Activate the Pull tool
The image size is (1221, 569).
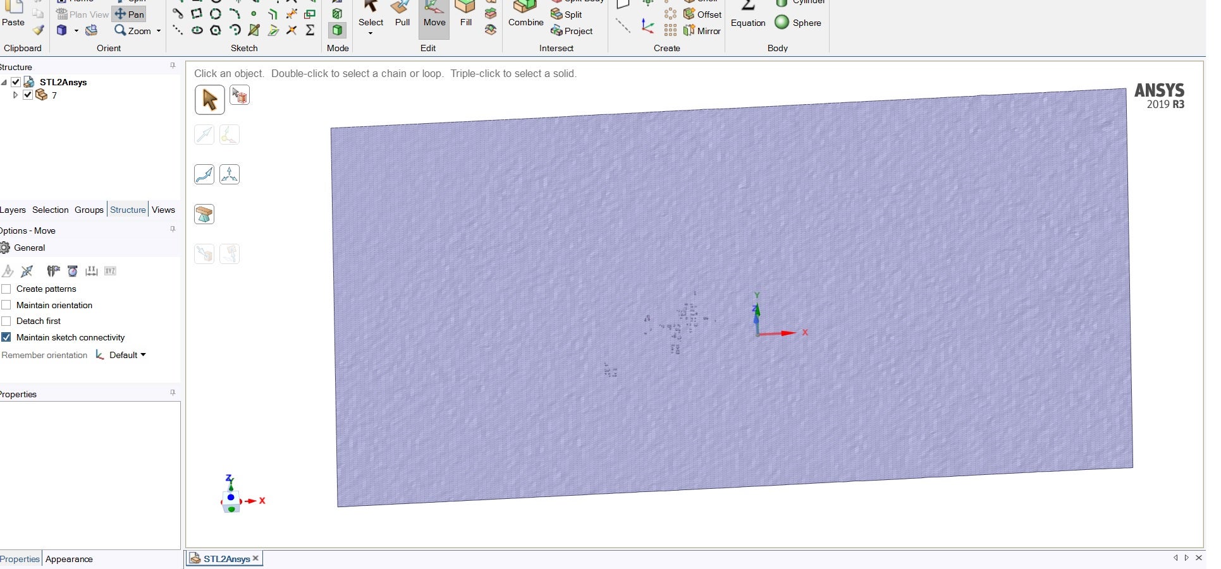tap(402, 15)
